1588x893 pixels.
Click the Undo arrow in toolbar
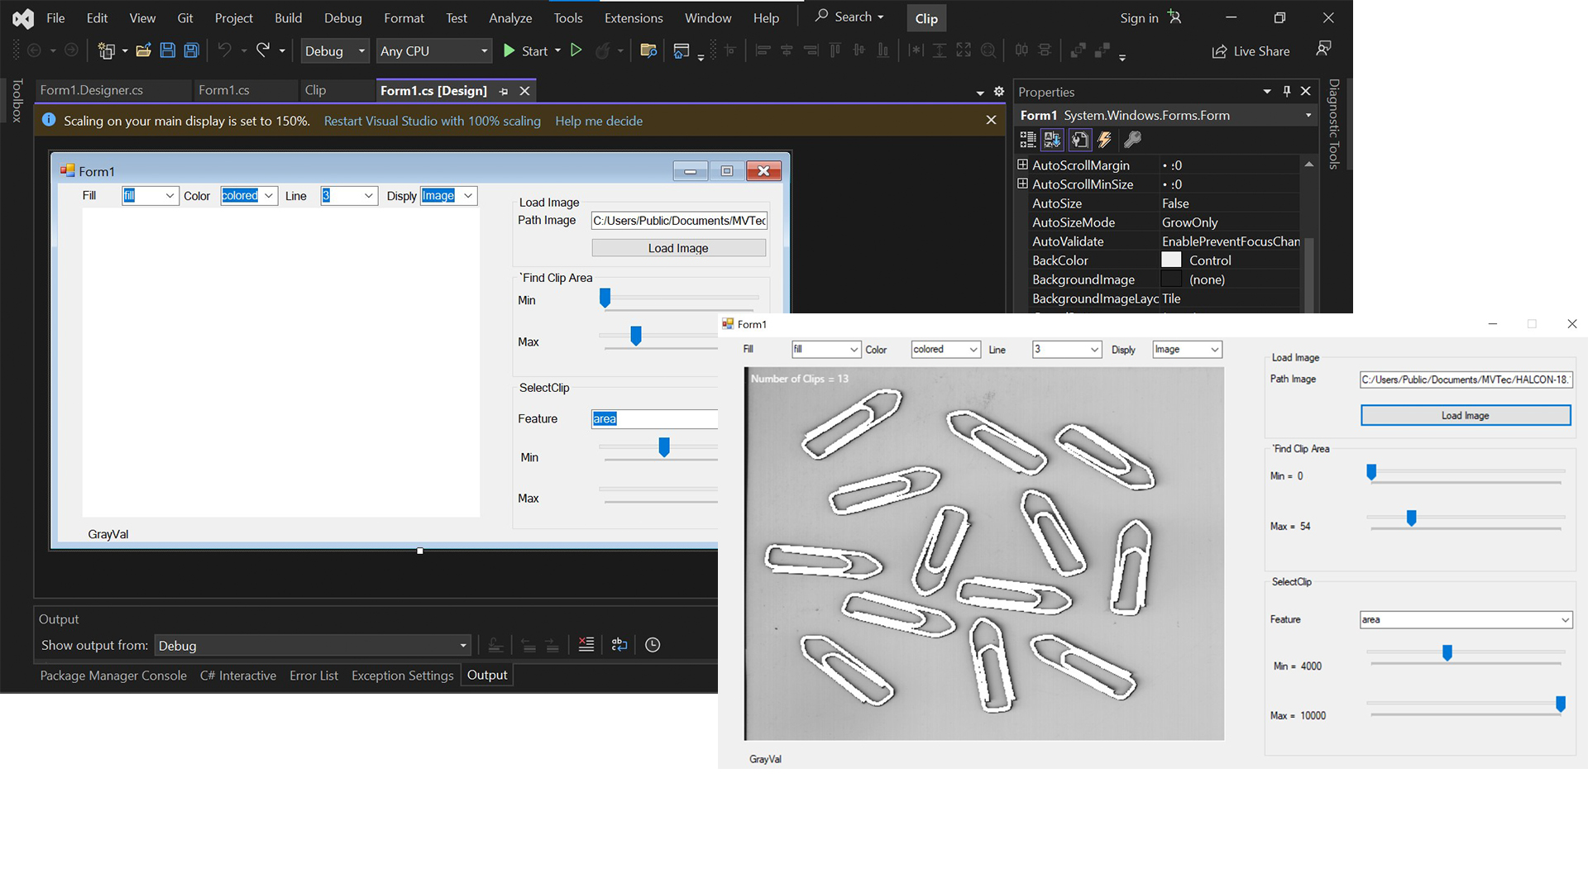[224, 50]
